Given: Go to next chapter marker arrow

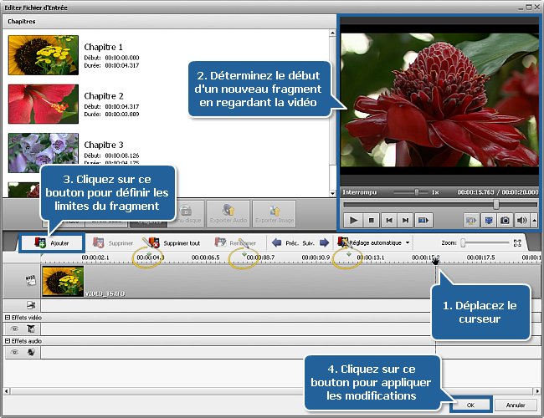Looking at the screenshot, I should pyautogui.click(x=324, y=242).
